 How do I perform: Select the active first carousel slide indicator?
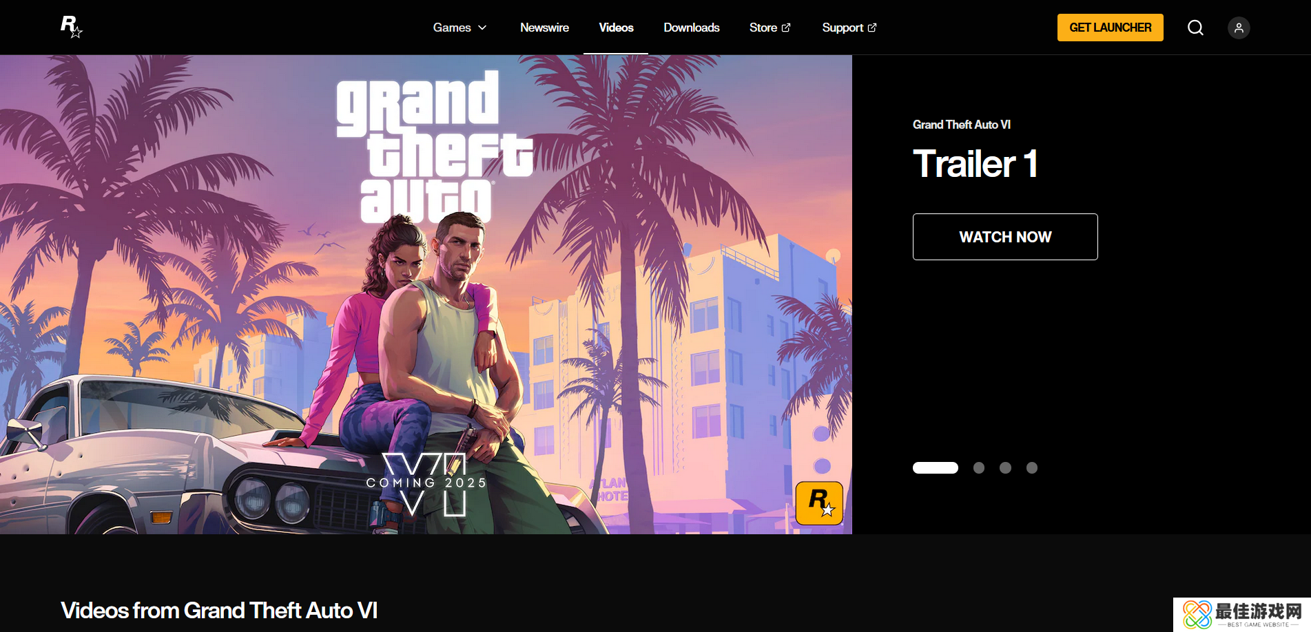pyautogui.click(x=936, y=468)
